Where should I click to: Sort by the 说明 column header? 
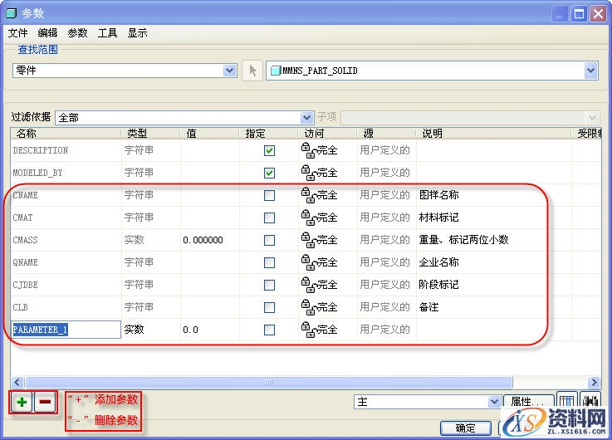pyautogui.click(x=494, y=134)
